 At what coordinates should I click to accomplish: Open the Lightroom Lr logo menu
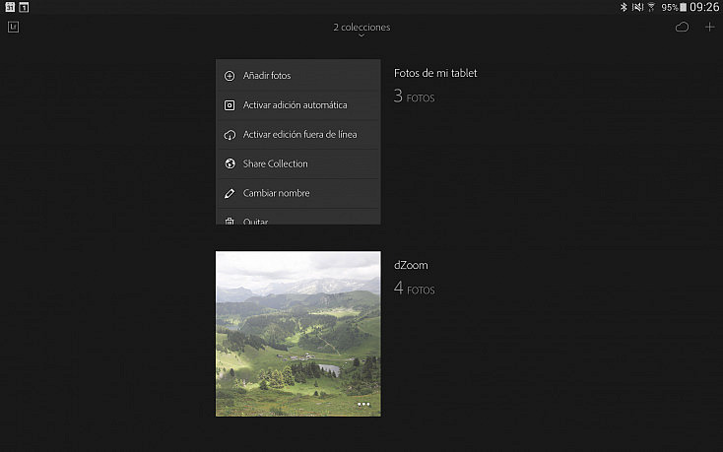pos(13,27)
